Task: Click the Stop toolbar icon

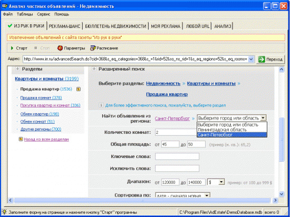Action: point(36,48)
